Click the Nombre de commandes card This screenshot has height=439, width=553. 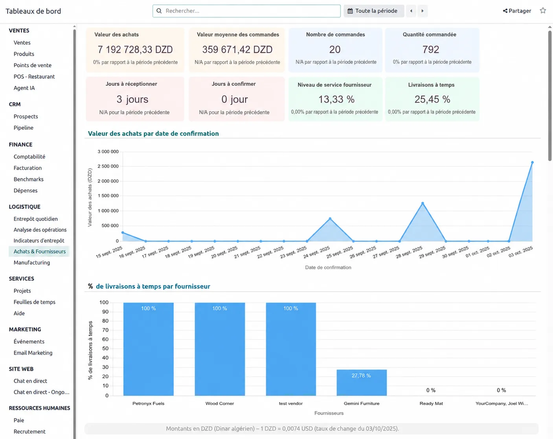point(335,50)
